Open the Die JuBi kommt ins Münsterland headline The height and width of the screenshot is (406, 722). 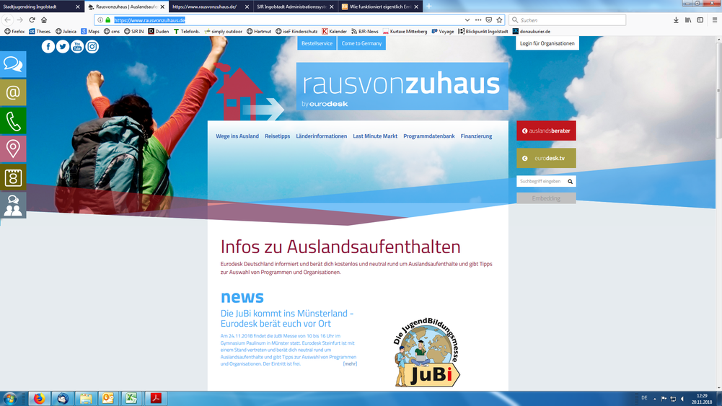(x=286, y=319)
